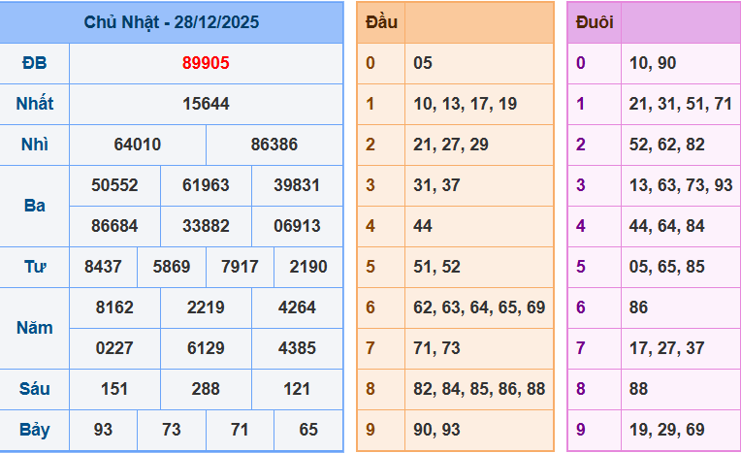Image resolution: width=741 pixels, height=453 pixels.
Task: Click Đầu row 8 values 82, 84, 85, 86, 88
Action: click(x=478, y=389)
